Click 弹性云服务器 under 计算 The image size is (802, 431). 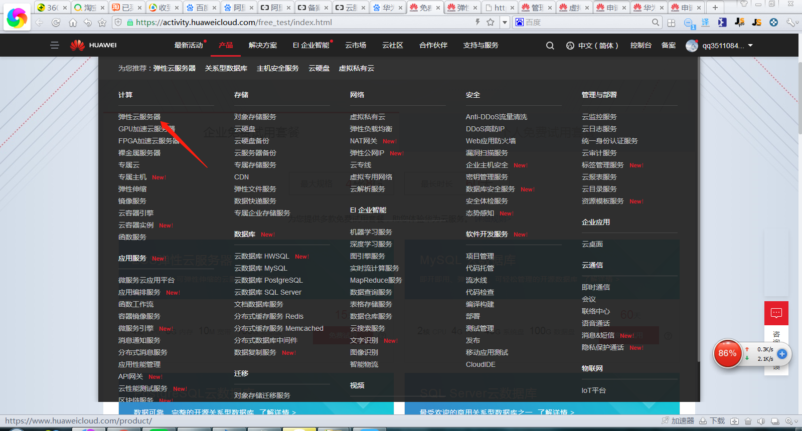tap(139, 117)
